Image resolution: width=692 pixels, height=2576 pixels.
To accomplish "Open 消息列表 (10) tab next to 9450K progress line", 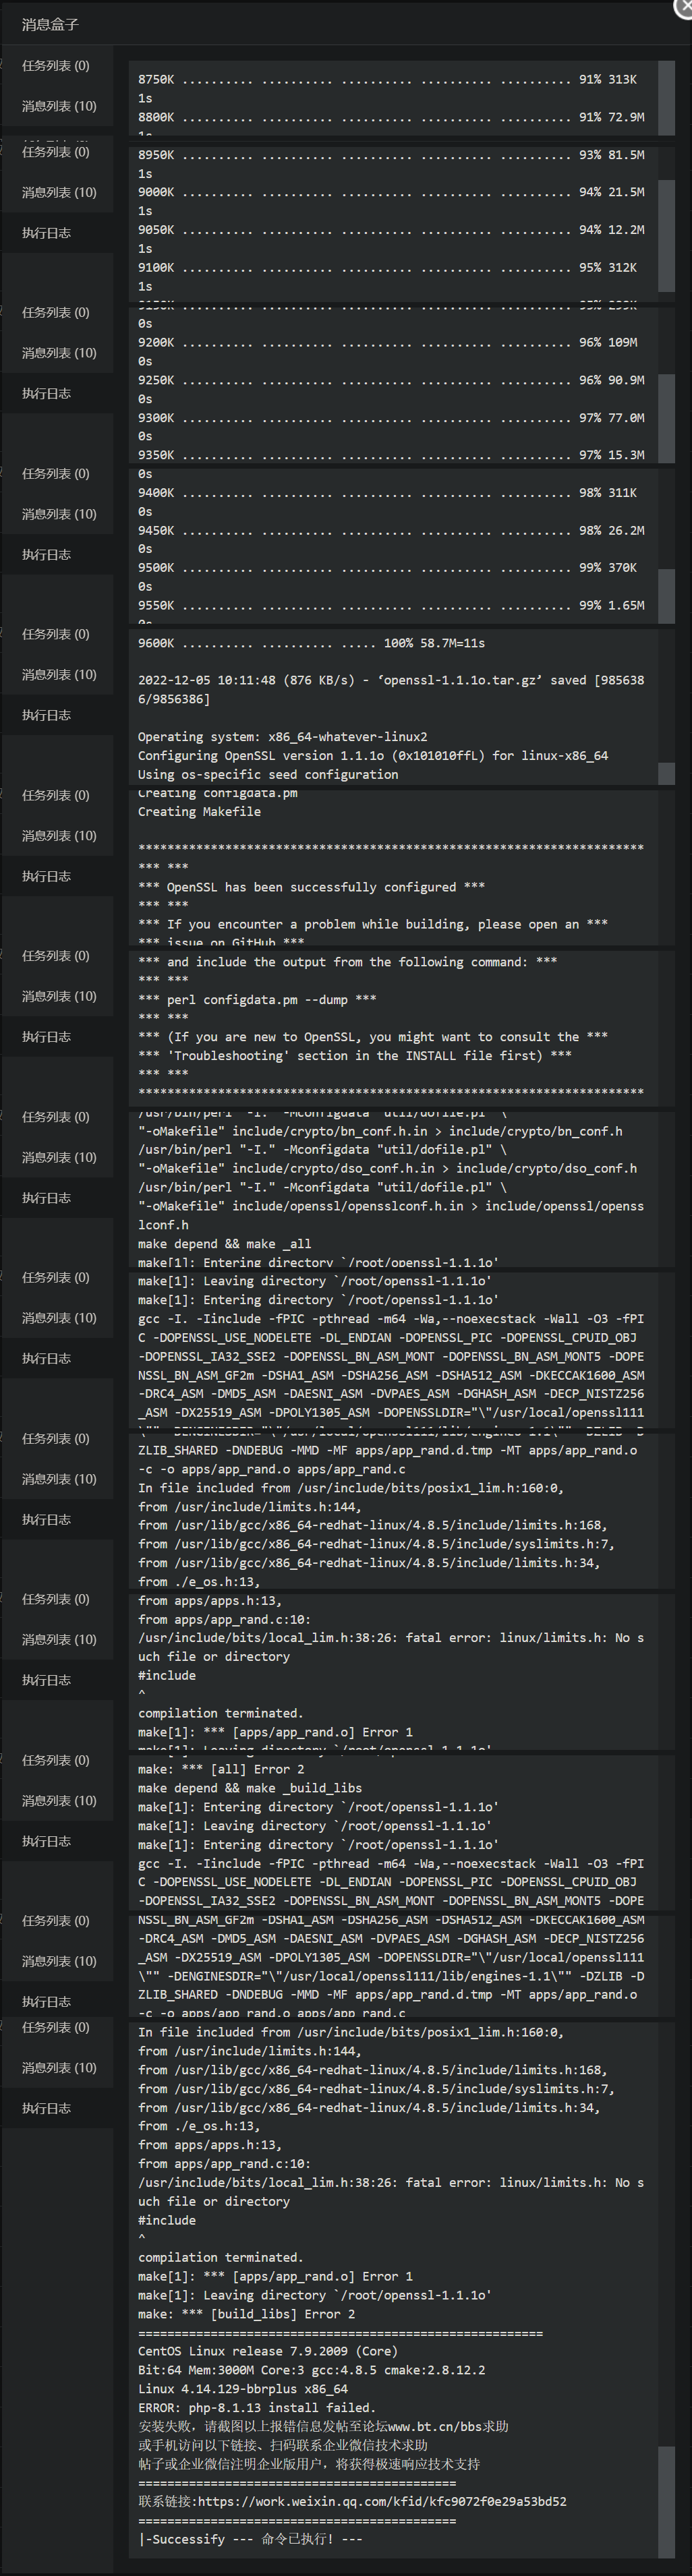I will point(57,514).
